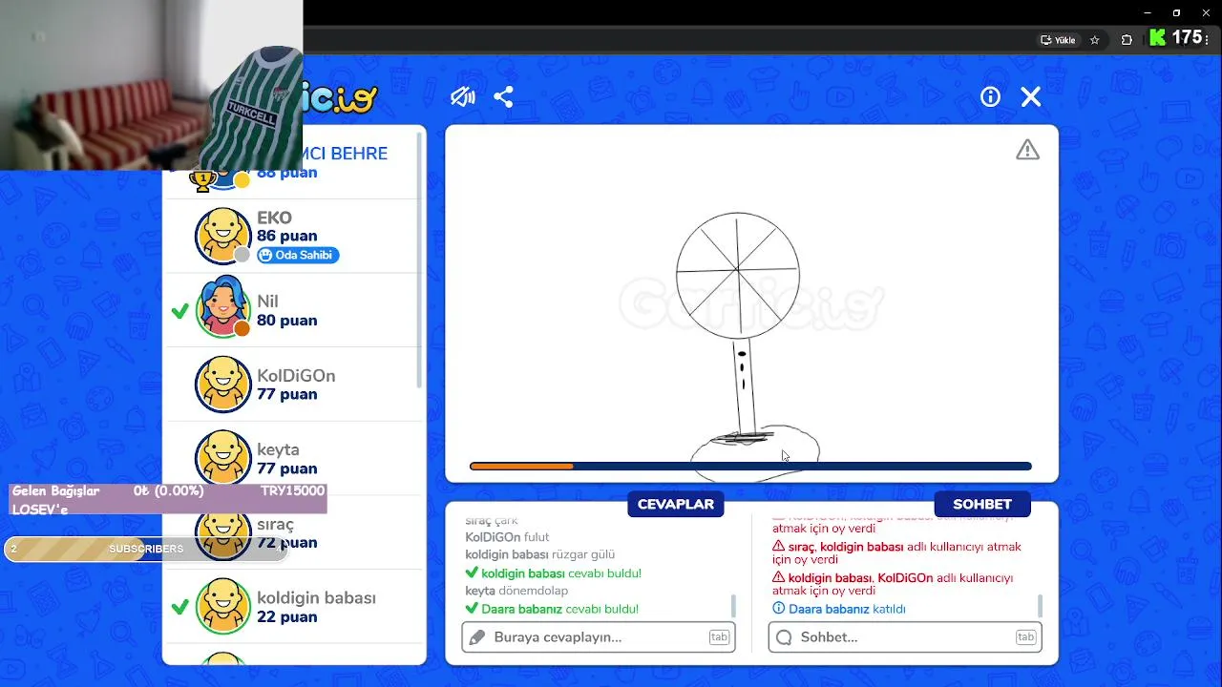Click the tab key hint in the chat field
This screenshot has height=687, width=1222.
[1026, 637]
